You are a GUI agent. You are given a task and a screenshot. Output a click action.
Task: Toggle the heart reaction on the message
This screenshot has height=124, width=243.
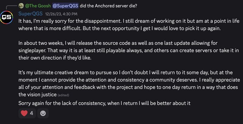tap(24, 113)
